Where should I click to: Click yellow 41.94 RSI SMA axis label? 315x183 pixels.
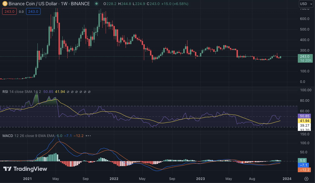tap(304, 121)
